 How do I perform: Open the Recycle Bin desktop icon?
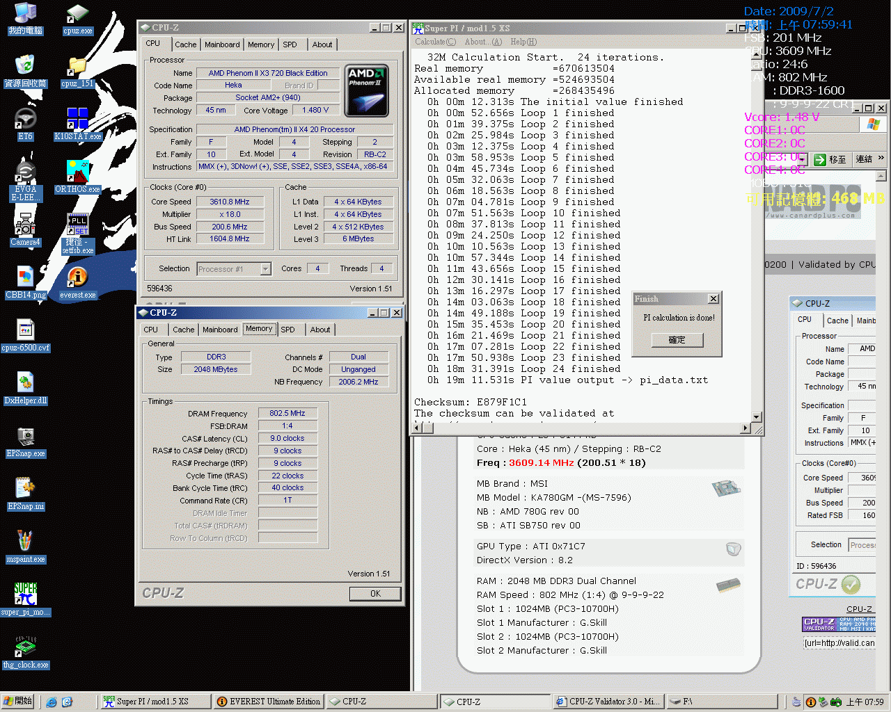coord(25,72)
